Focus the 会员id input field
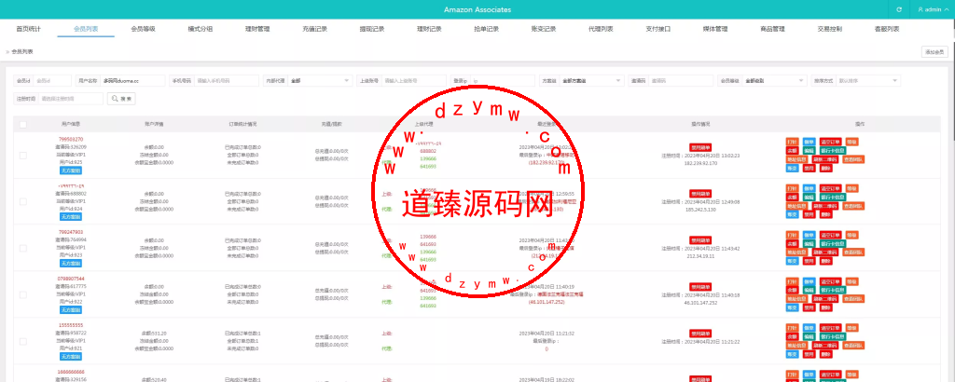Screen dimensions: 955x382 coord(52,80)
